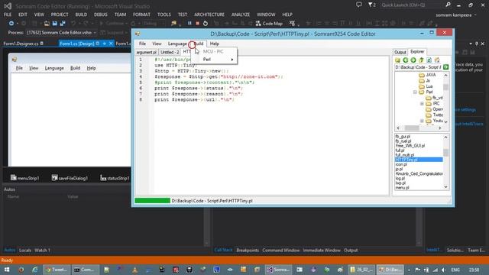Switch to the Explorer panel tab
This screenshot has height=275, width=489.
point(417,52)
